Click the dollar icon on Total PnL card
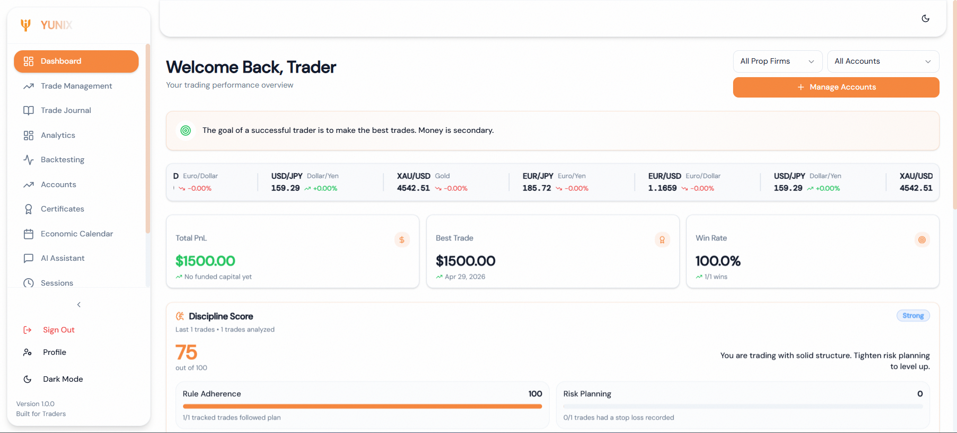 click(402, 240)
